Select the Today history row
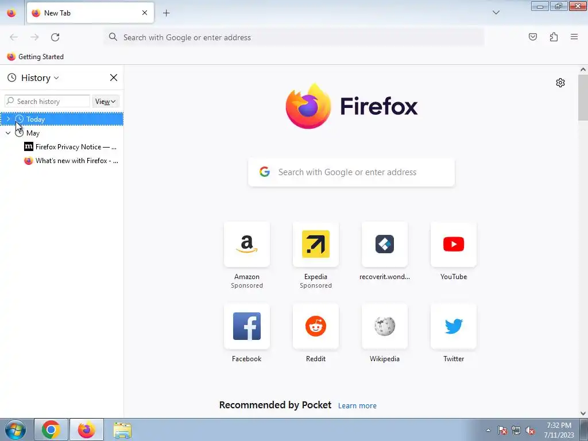 [62, 119]
